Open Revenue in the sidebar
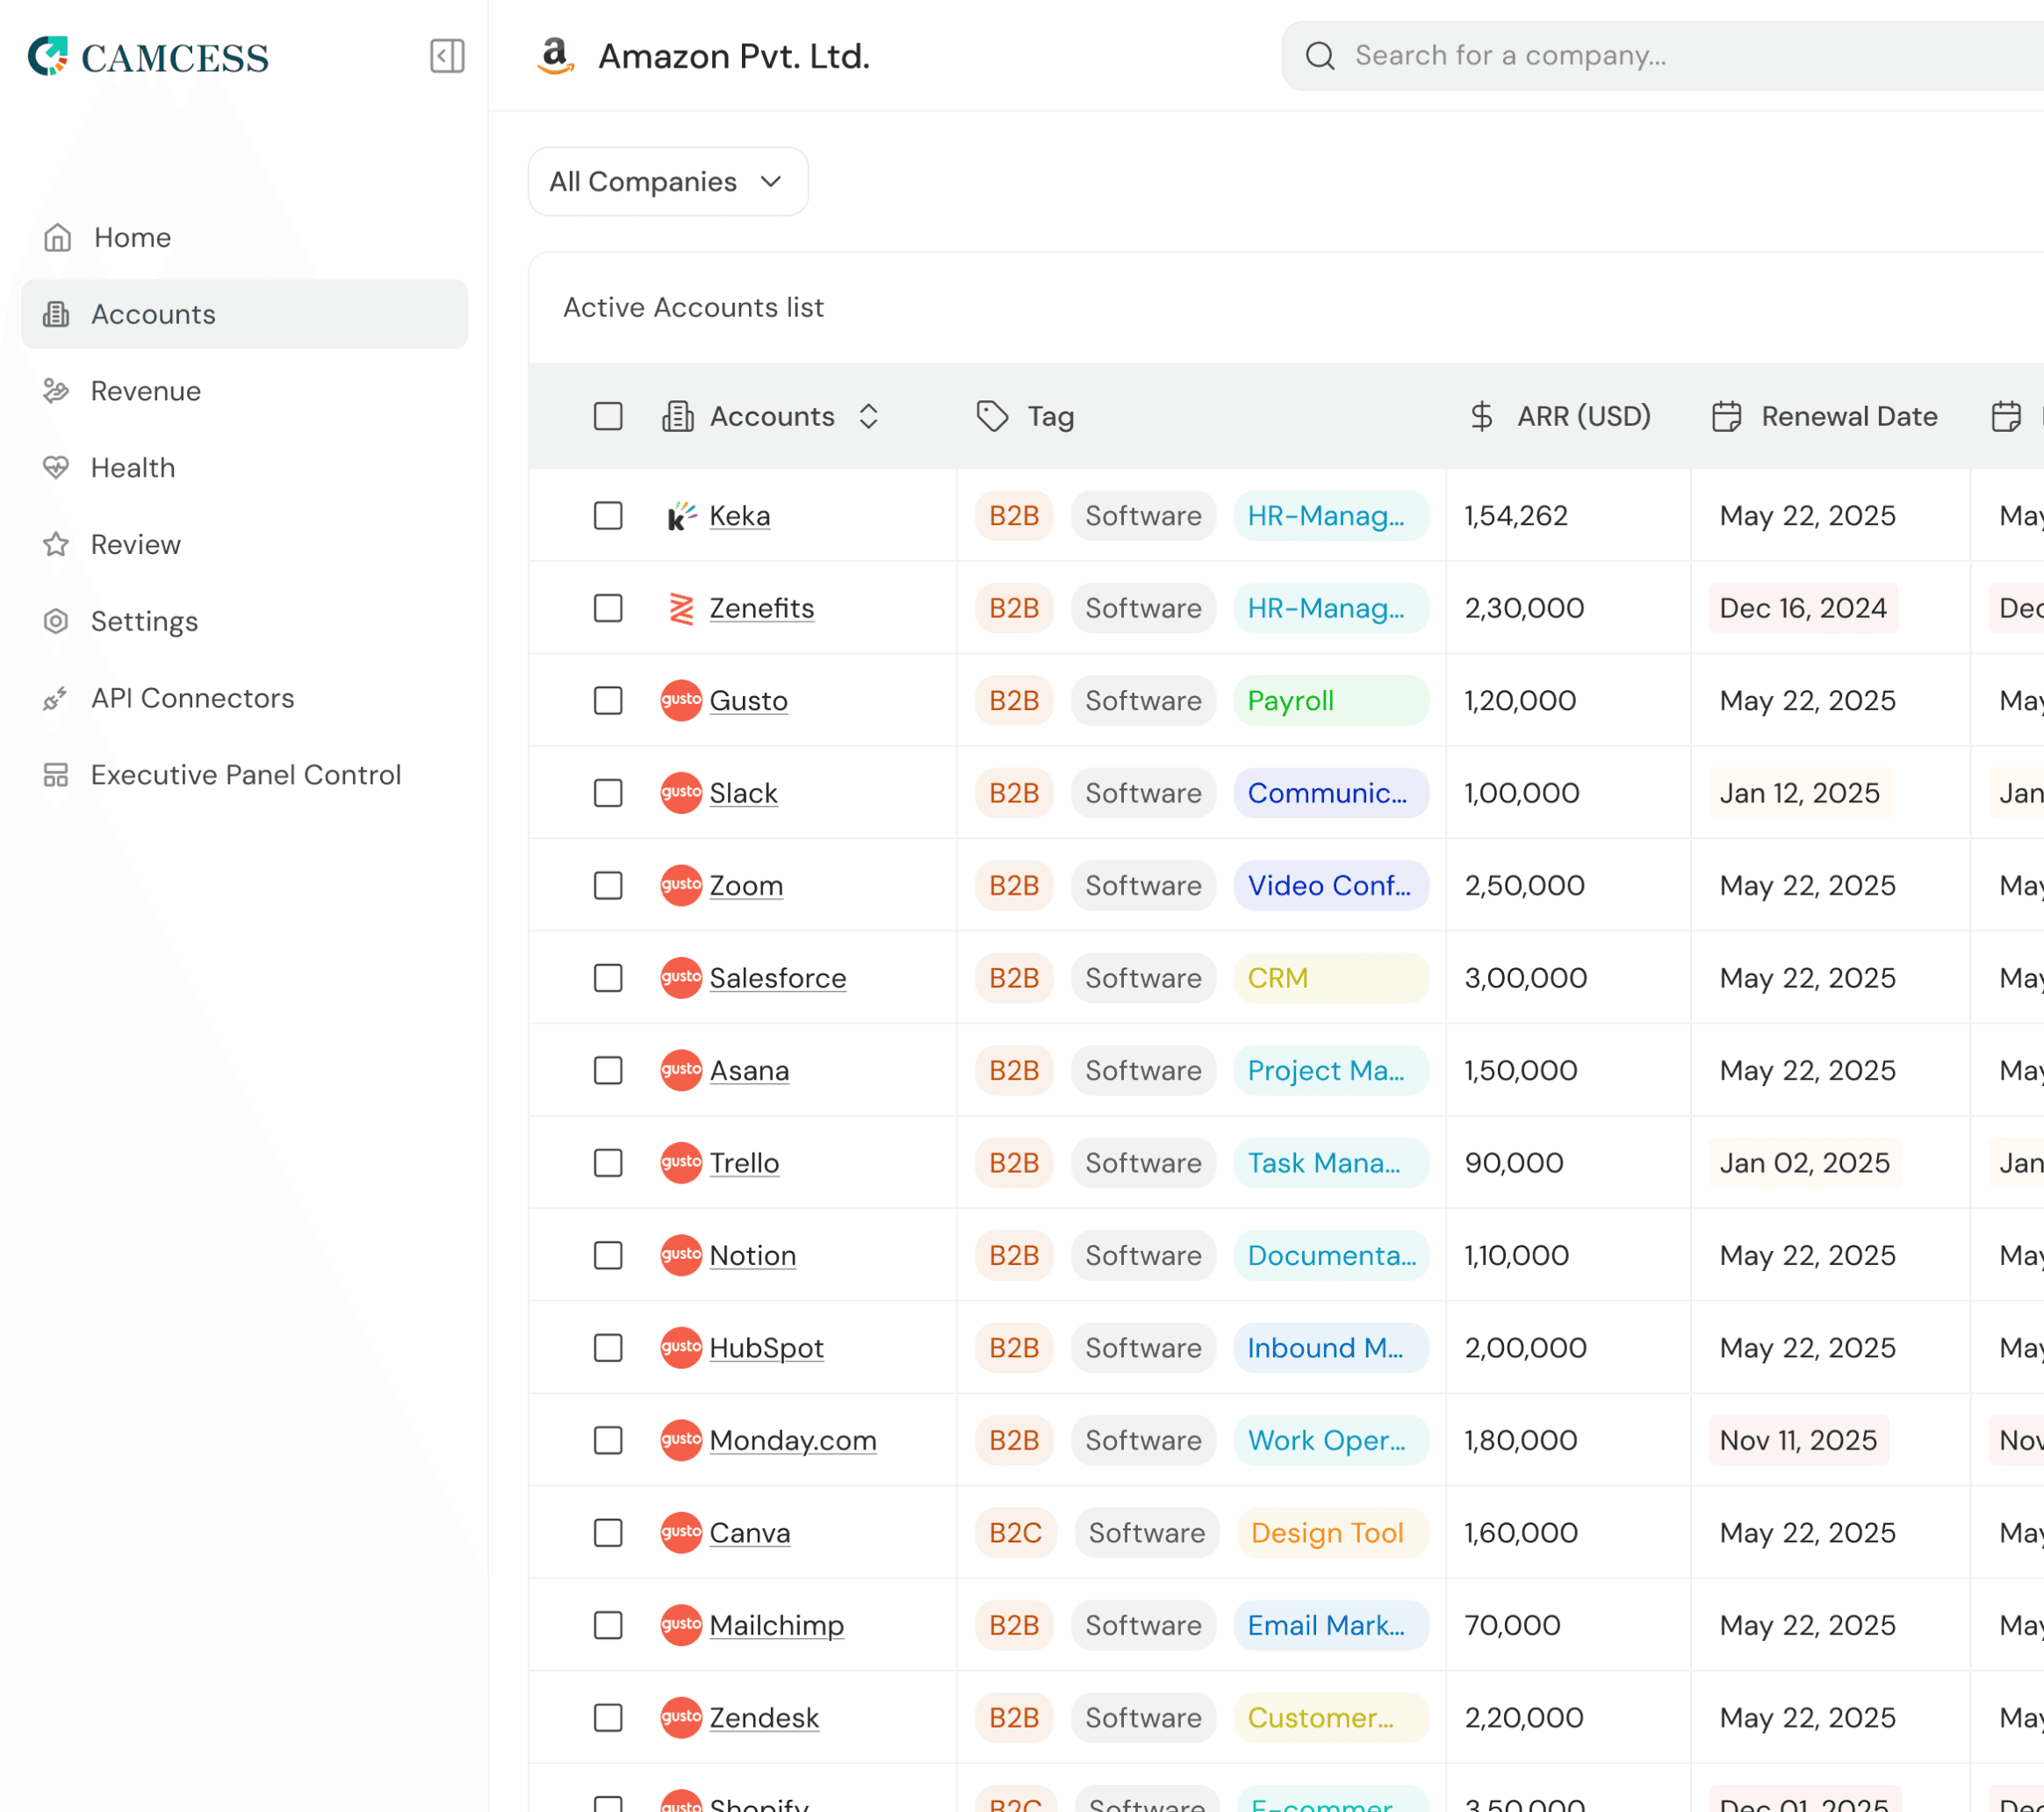This screenshot has height=1812, width=2044. click(x=146, y=391)
